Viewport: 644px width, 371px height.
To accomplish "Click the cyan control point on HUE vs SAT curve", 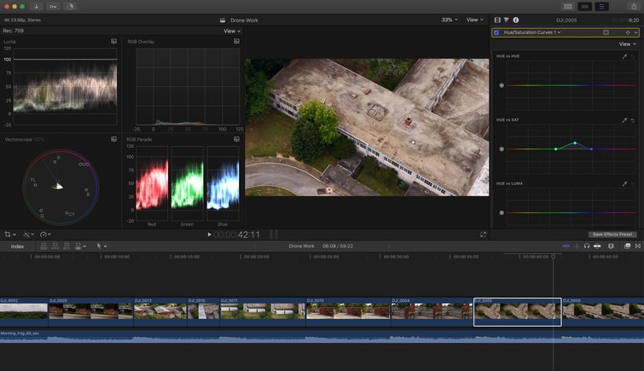I will pyautogui.click(x=575, y=142).
